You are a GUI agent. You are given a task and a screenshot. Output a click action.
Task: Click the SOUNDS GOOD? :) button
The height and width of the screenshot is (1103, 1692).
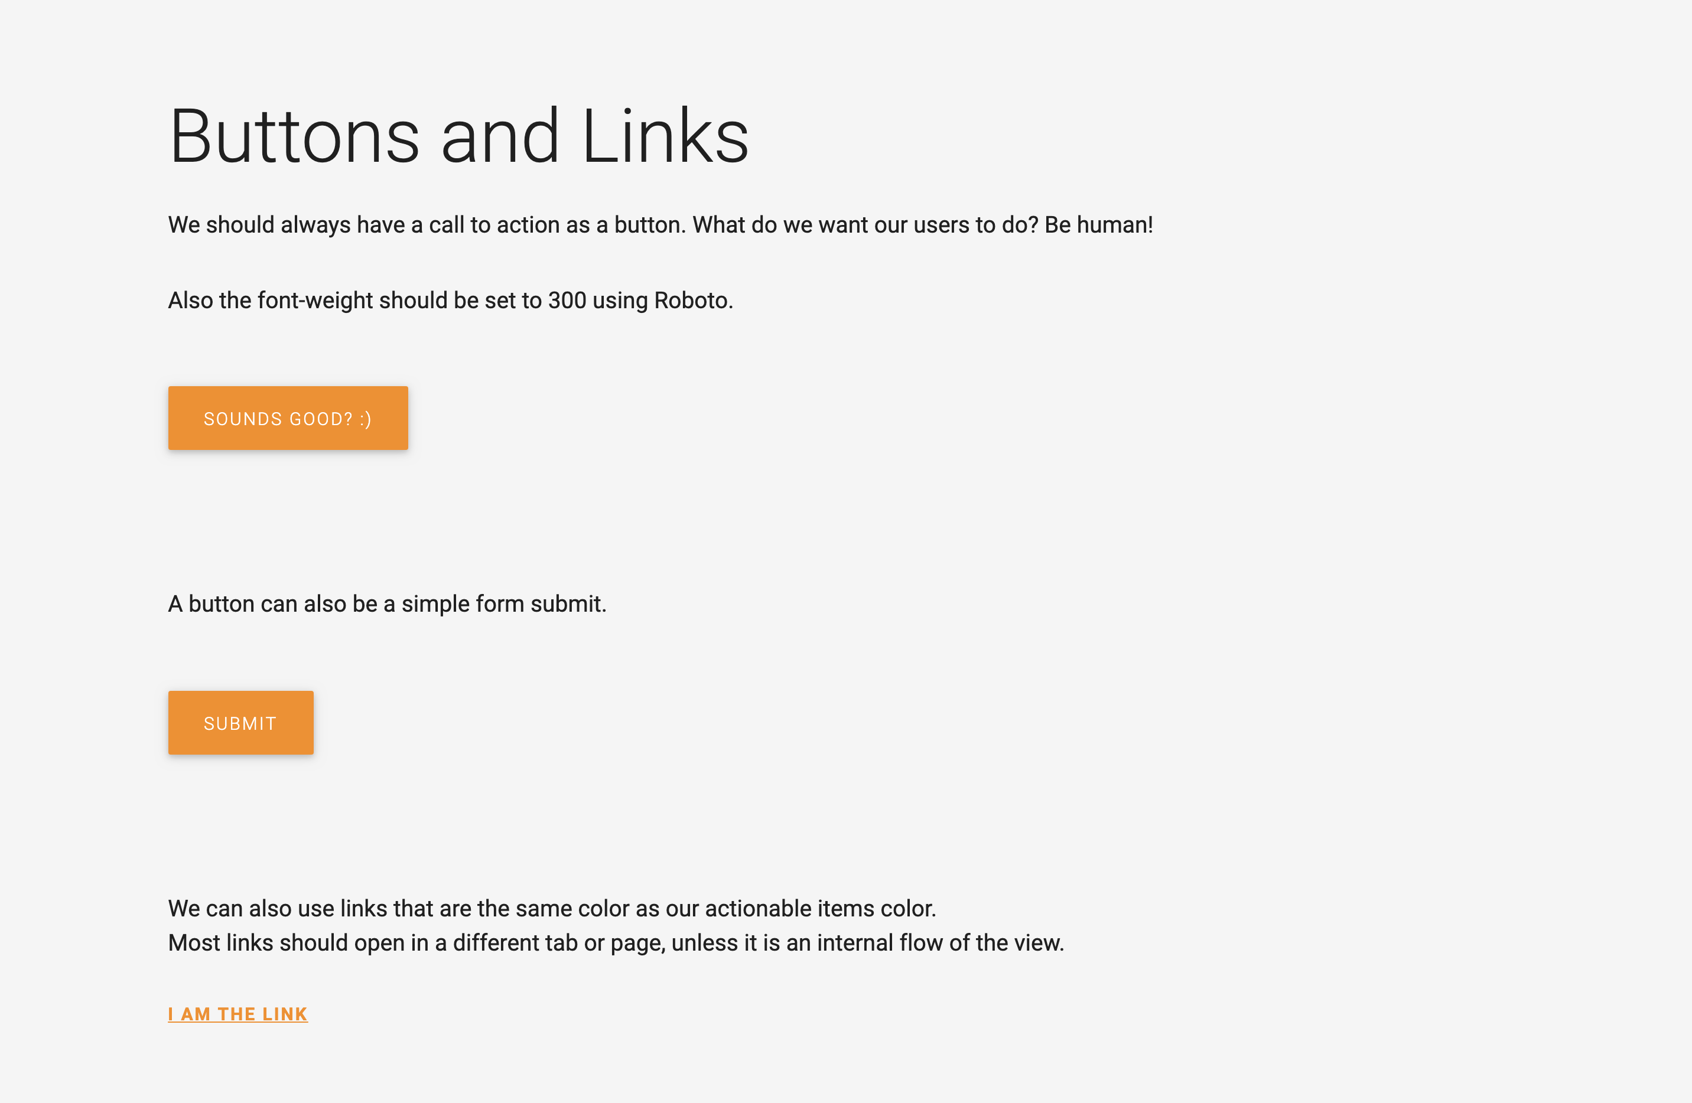(x=288, y=418)
